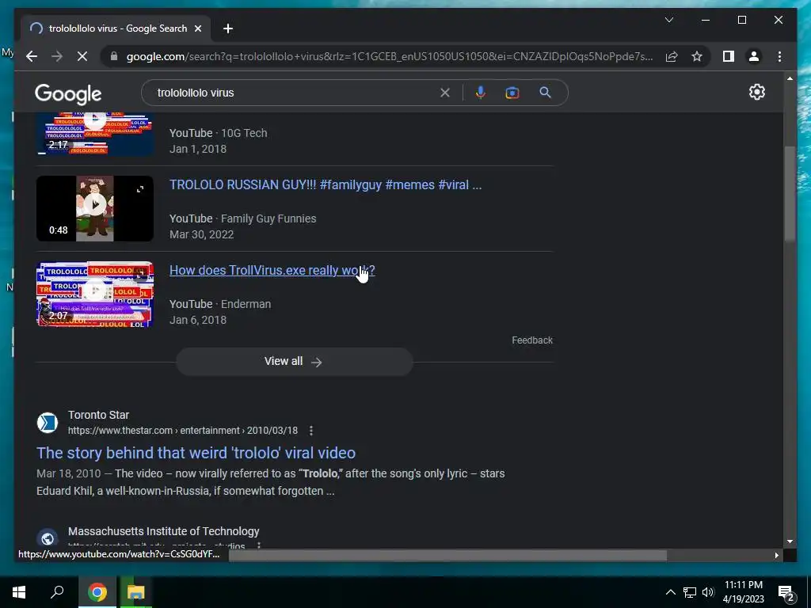The image size is (811, 608).
Task: Open How does TrollVirus.exe really work link
Action: coord(272,271)
